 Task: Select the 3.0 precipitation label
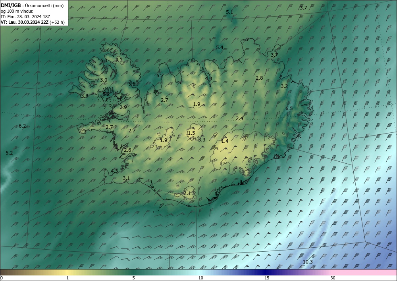[x=104, y=80]
